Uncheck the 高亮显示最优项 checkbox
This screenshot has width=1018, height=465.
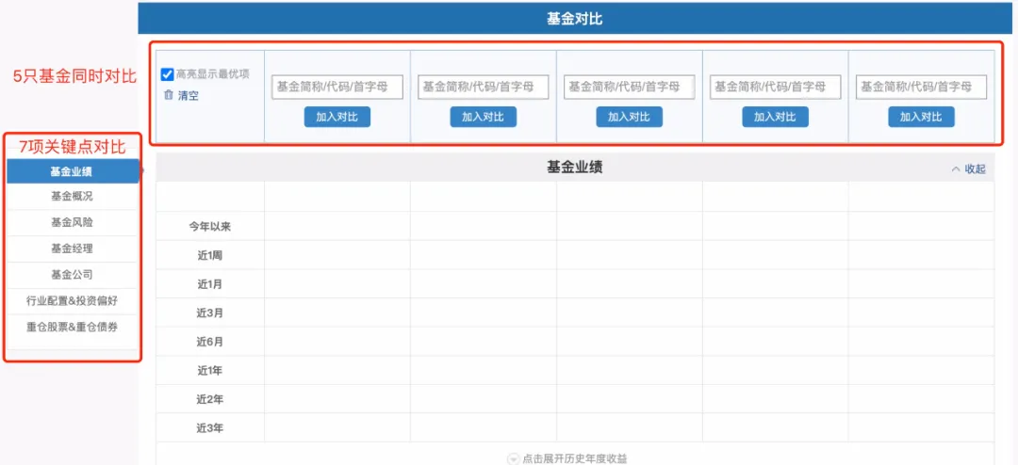167,74
